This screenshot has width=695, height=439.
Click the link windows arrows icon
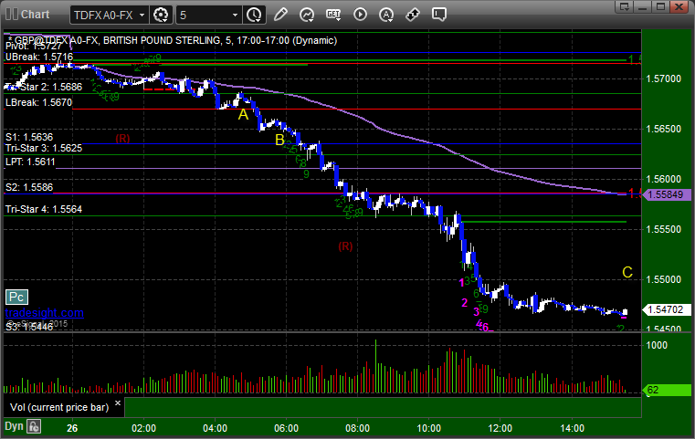pyautogui.click(x=413, y=15)
